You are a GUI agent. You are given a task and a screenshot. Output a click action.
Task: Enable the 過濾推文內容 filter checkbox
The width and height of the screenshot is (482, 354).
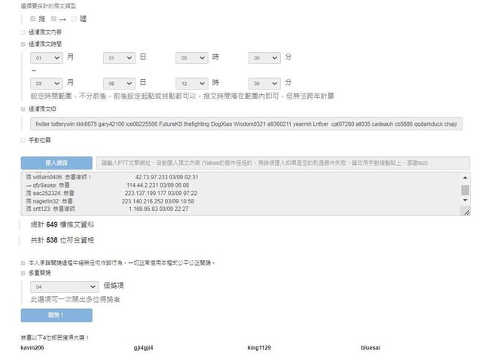pyautogui.click(x=23, y=32)
